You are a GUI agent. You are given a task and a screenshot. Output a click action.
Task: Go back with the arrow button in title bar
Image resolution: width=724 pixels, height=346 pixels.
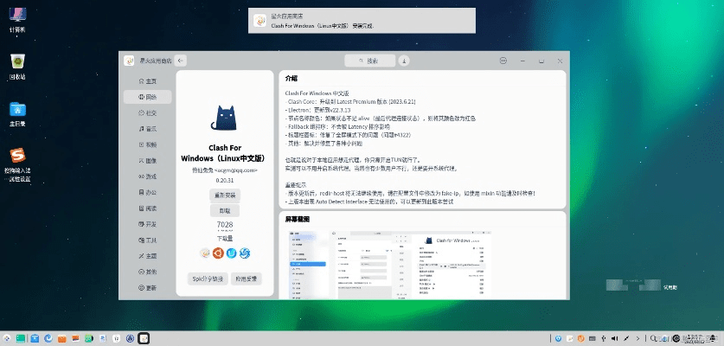[x=181, y=61]
